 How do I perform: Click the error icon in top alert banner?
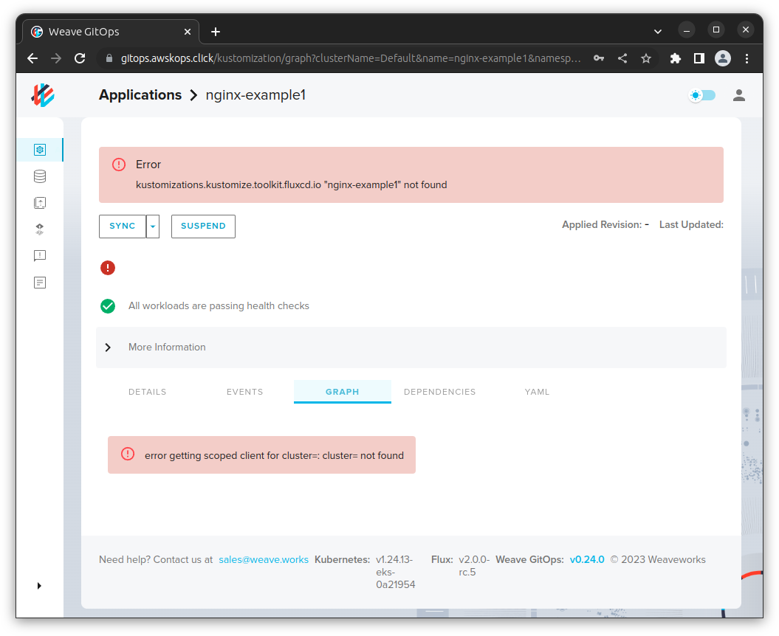pos(119,165)
